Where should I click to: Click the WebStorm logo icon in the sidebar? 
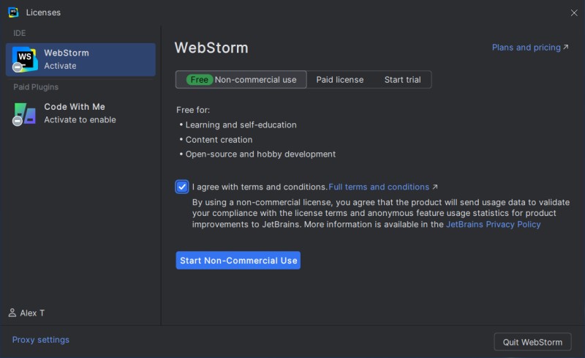click(x=25, y=59)
